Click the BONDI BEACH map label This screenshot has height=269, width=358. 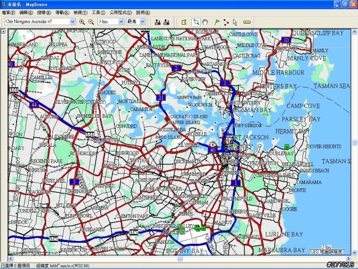tap(314, 170)
